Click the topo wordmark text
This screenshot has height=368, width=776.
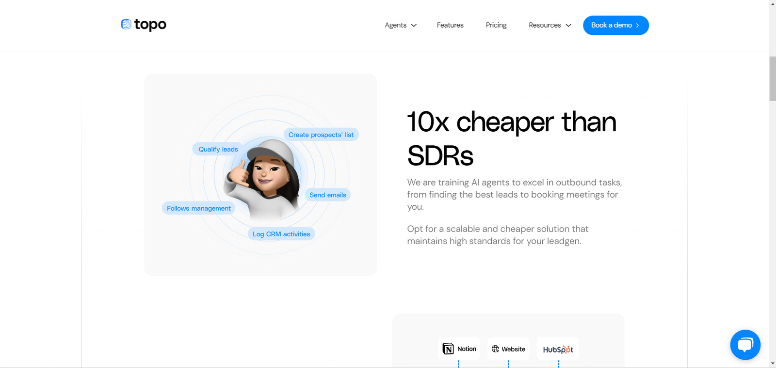pyautogui.click(x=150, y=24)
